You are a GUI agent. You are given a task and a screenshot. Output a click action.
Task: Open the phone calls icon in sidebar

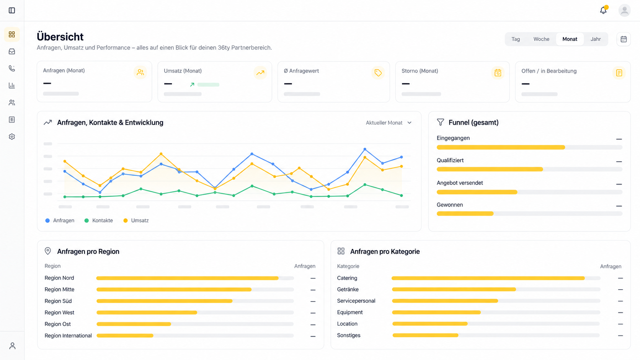(12, 68)
